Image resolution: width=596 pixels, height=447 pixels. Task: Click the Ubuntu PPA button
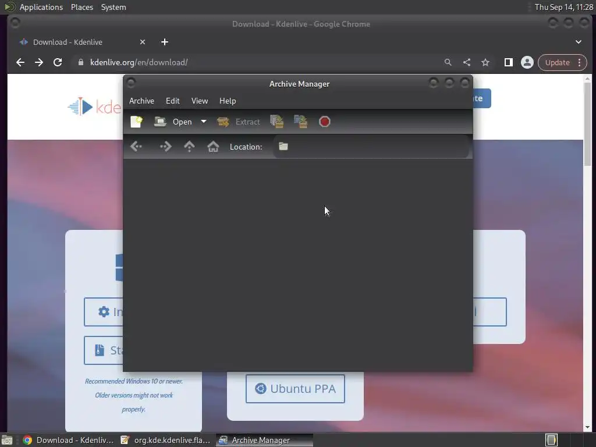point(295,389)
